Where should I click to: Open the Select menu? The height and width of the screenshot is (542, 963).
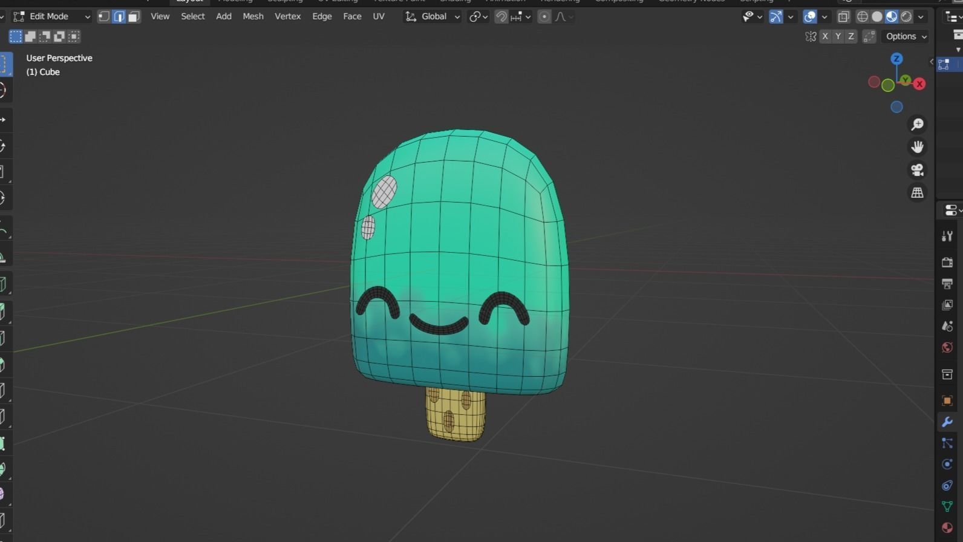point(193,16)
